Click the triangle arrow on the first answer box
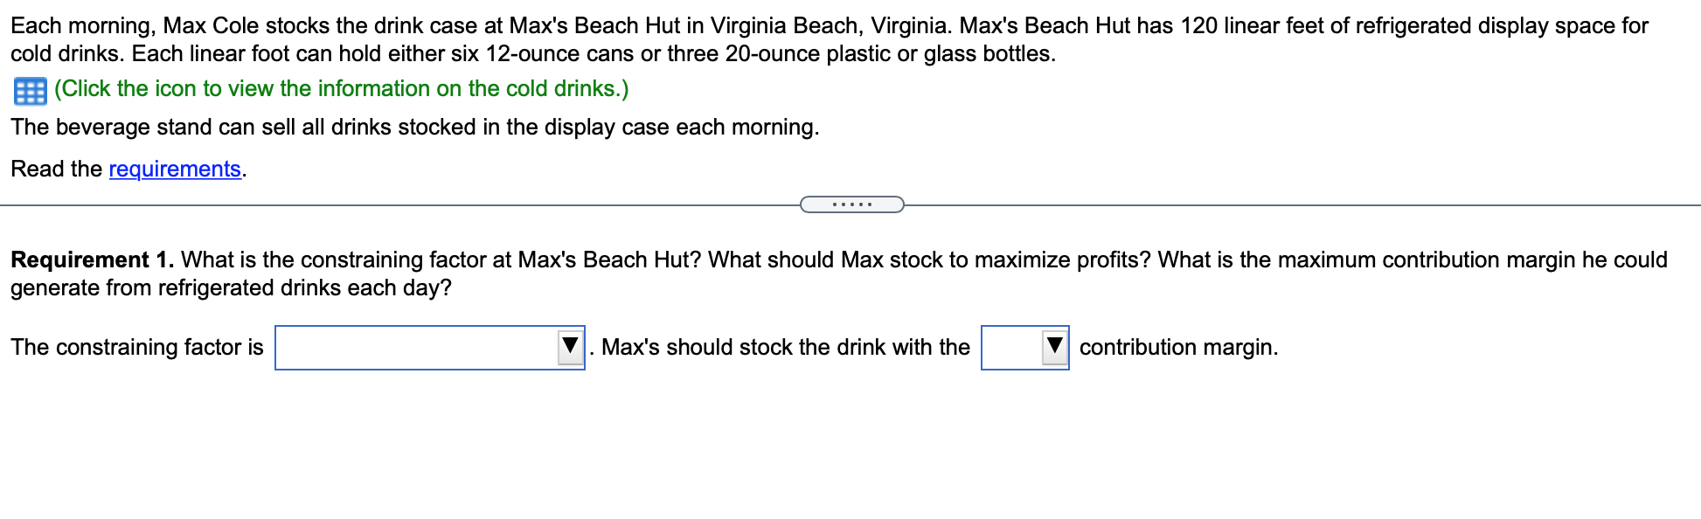The width and height of the screenshot is (1701, 519). click(571, 347)
